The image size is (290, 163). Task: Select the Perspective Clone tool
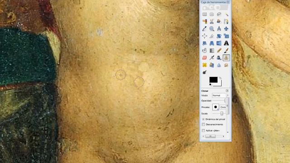pyautogui.click(x=212, y=65)
